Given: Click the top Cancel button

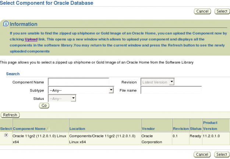Looking at the screenshot, I should pyautogui.click(x=202, y=11).
